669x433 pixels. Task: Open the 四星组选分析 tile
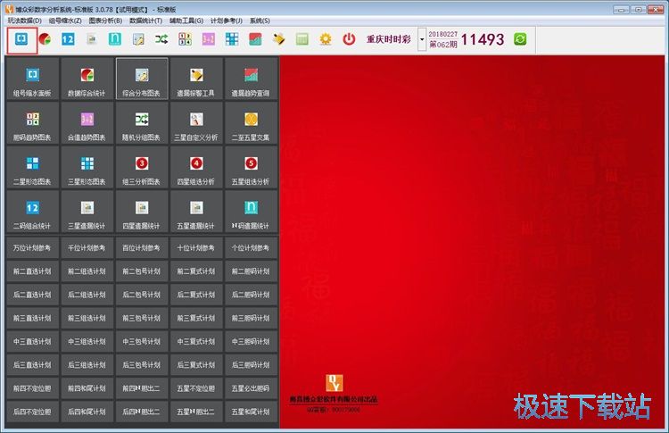(196, 167)
